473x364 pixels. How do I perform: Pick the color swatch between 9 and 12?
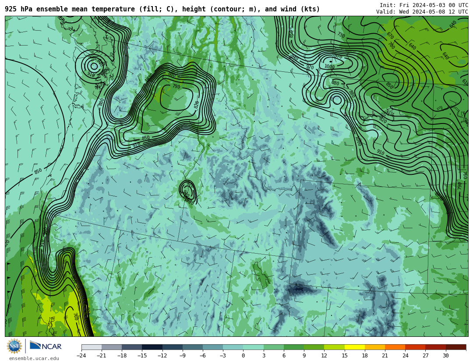314,347
